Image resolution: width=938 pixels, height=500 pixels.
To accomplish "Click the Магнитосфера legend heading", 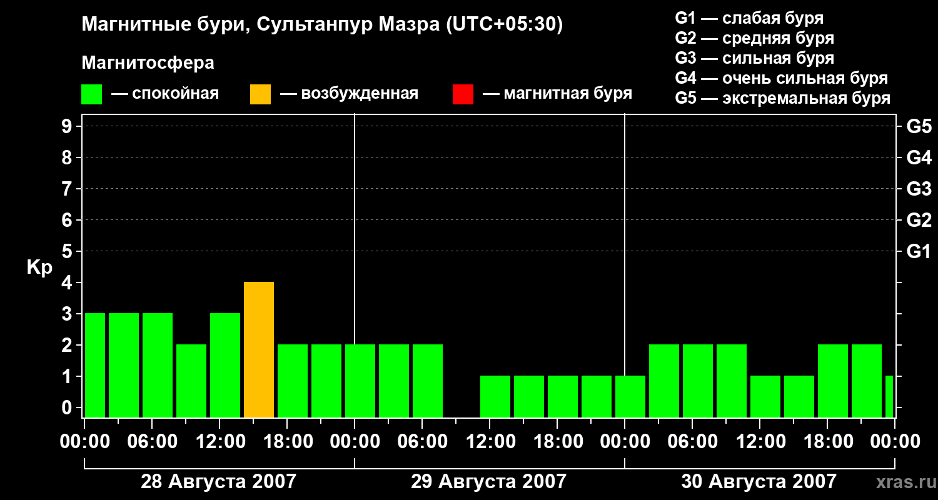I will (x=148, y=63).
